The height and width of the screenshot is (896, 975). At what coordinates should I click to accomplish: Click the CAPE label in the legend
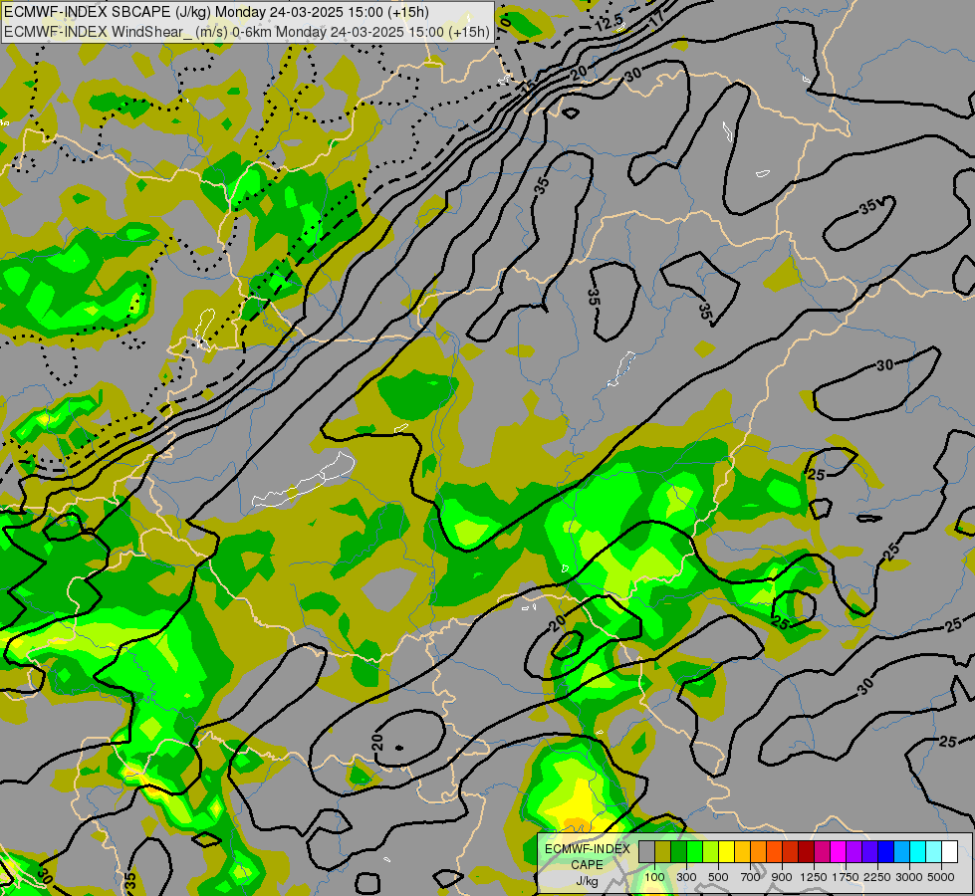587,864
